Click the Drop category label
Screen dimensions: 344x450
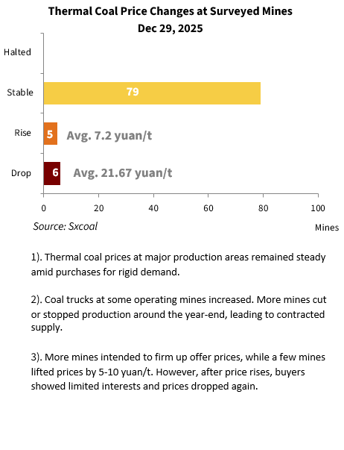click(x=21, y=173)
